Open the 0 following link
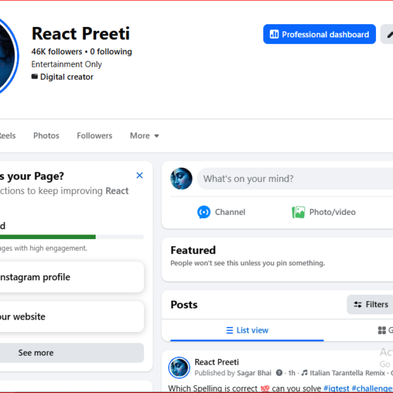Viewport: 393px width, 393px height. (111, 52)
